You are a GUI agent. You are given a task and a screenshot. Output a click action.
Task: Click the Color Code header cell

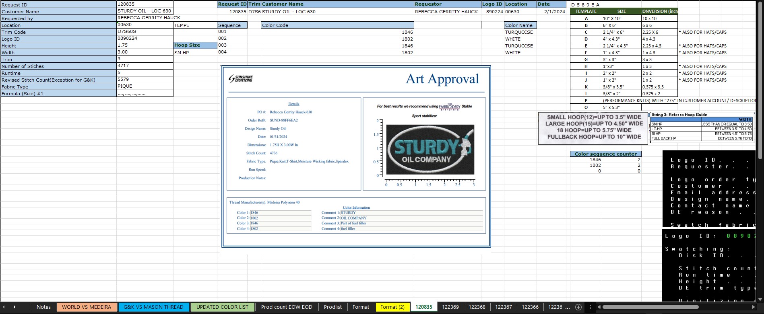337,25
